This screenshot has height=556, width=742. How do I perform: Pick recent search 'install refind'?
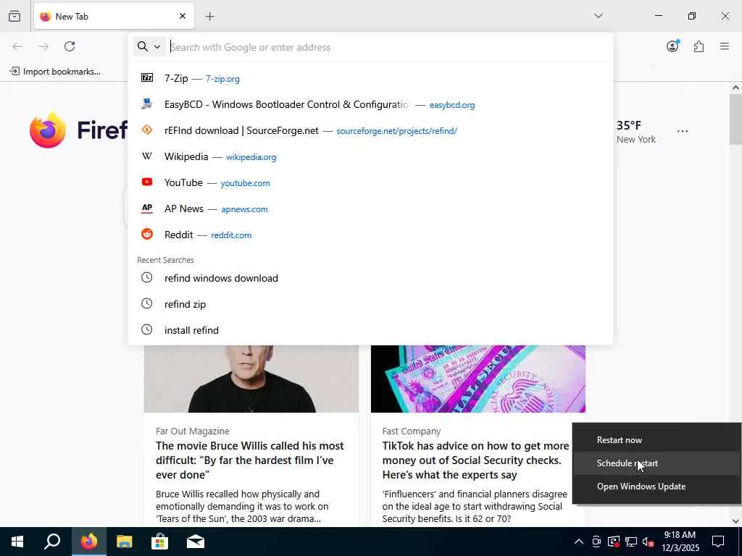(370, 330)
